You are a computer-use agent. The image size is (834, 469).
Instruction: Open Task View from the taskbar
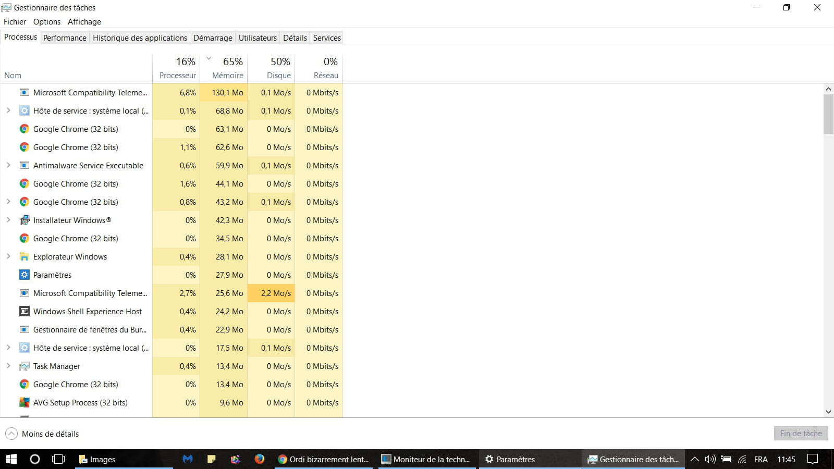[x=58, y=459]
